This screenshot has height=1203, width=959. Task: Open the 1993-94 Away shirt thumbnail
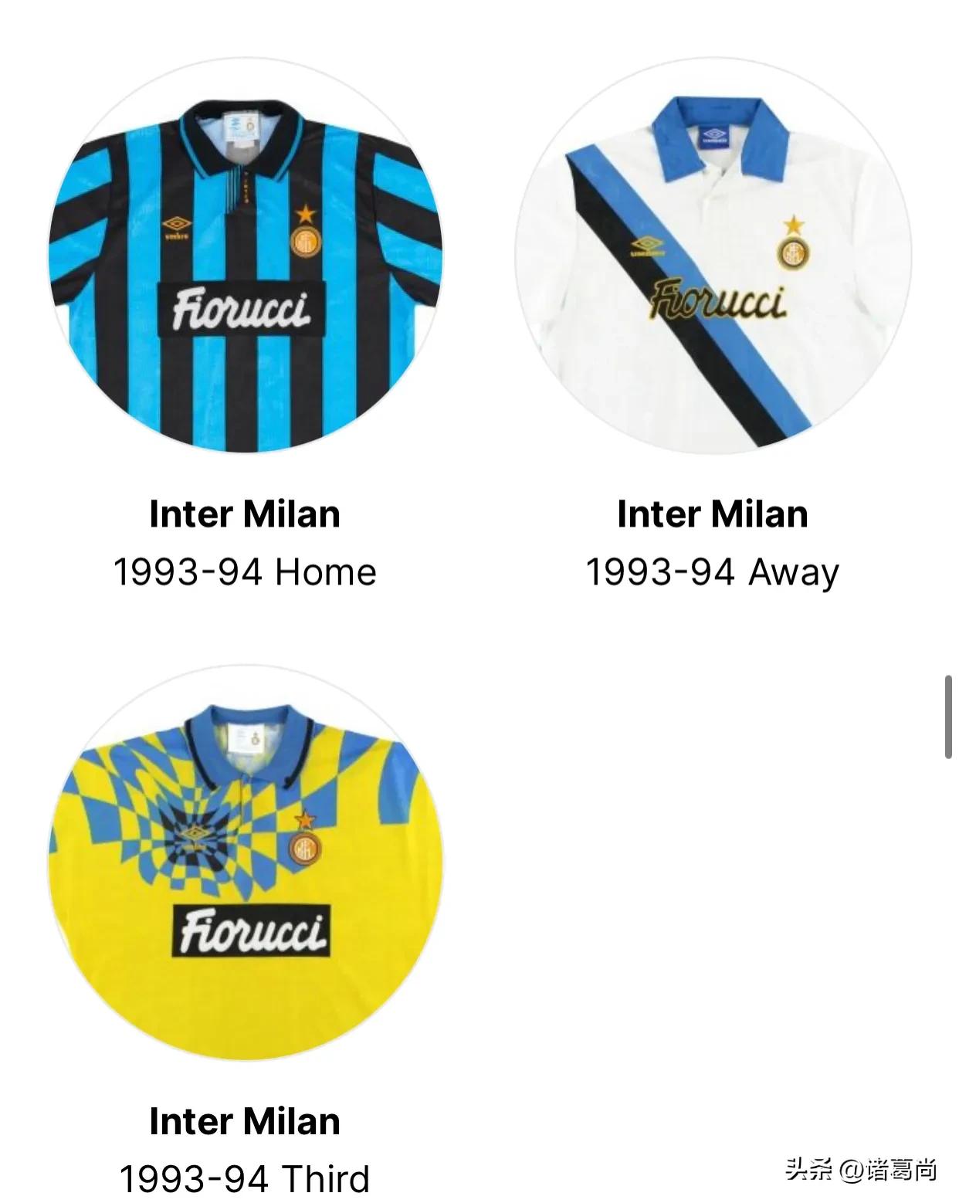pyautogui.click(x=713, y=256)
